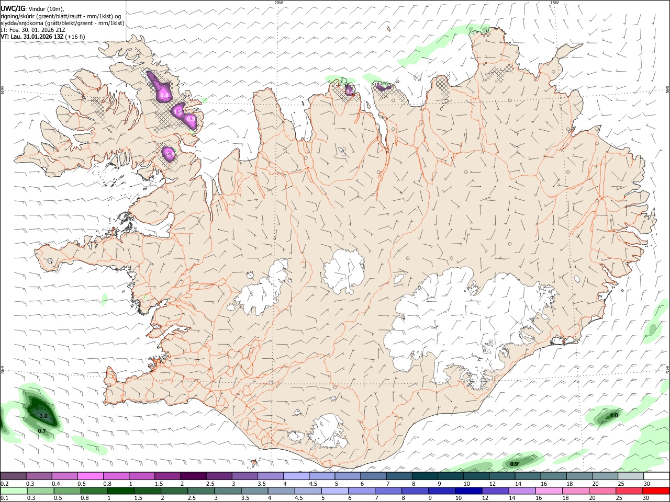Viewport: 670px width, 502px height.
Task: Click the dark purple 2 swatch in upper legend row
Action: click(x=193, y=476)
